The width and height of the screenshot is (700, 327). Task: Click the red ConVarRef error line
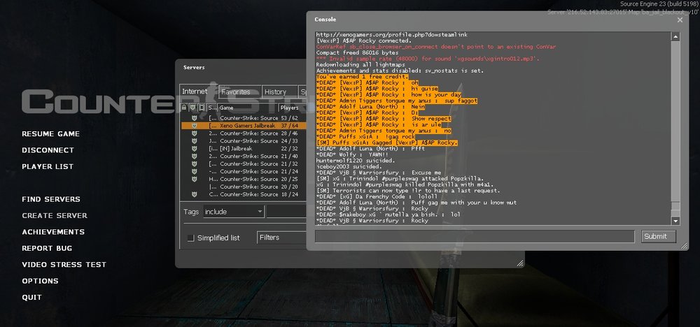(x=435, y=47)
